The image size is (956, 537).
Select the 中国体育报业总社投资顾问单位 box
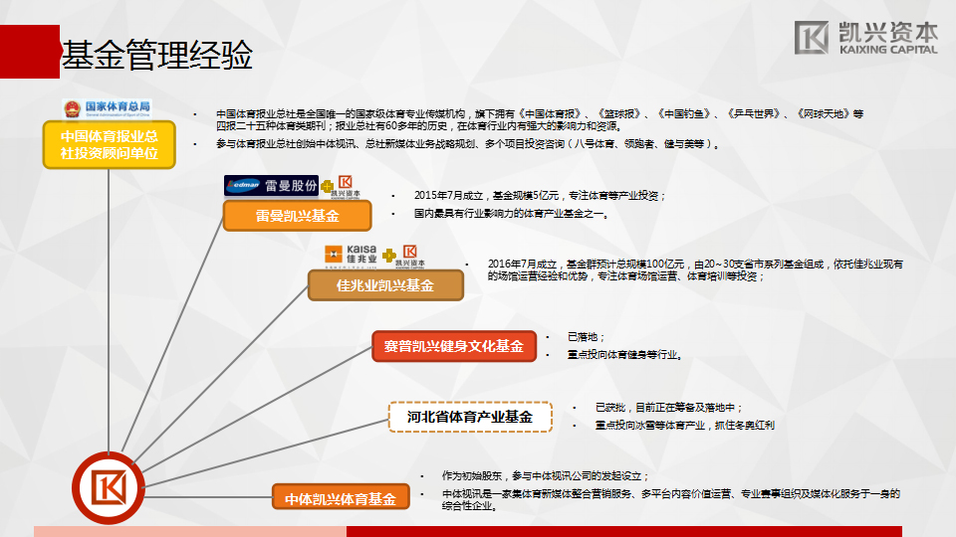pyautogui.click(x=110, y=145)
